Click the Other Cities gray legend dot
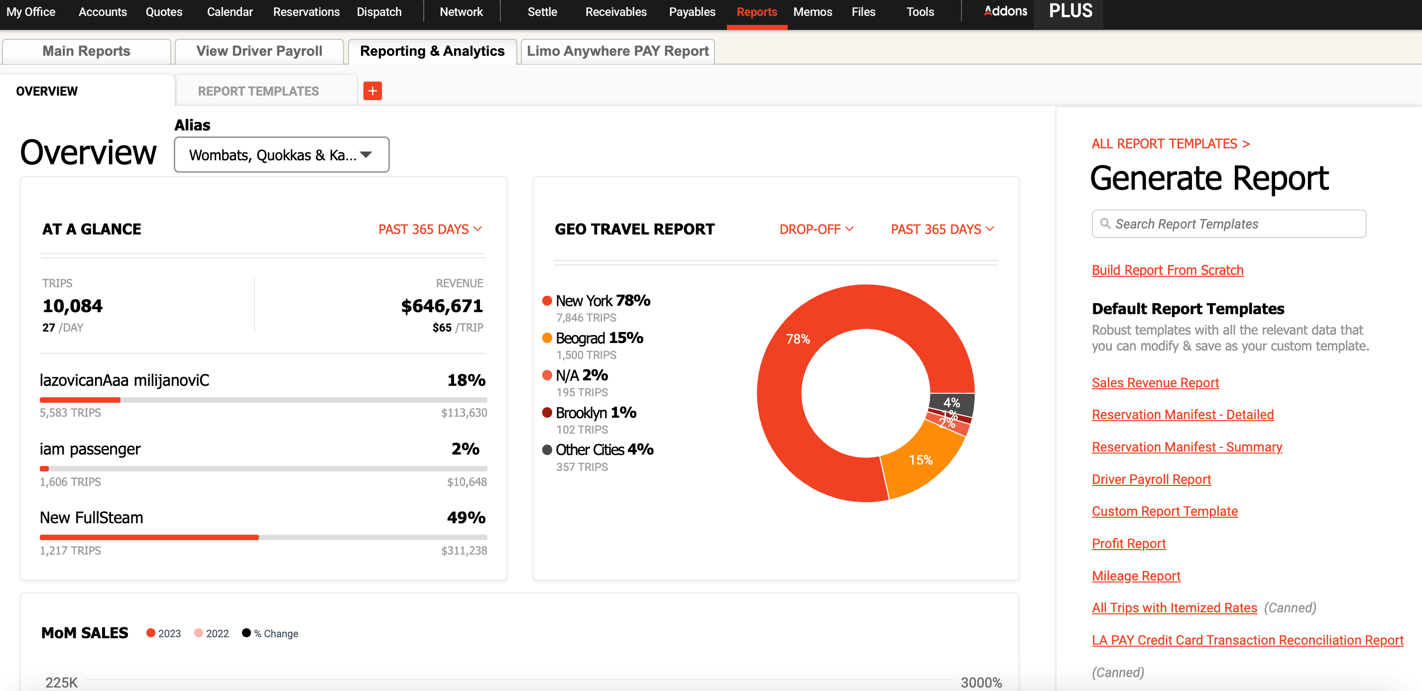This screenshot has height=691, width=1422. tap(547, 450)
